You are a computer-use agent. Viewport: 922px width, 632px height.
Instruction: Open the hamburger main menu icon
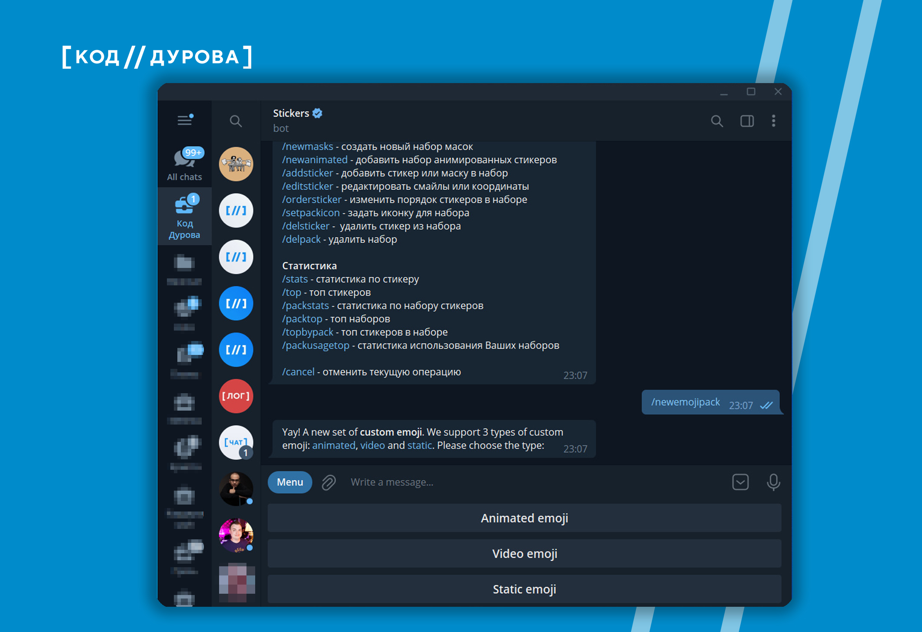[185, 120]
